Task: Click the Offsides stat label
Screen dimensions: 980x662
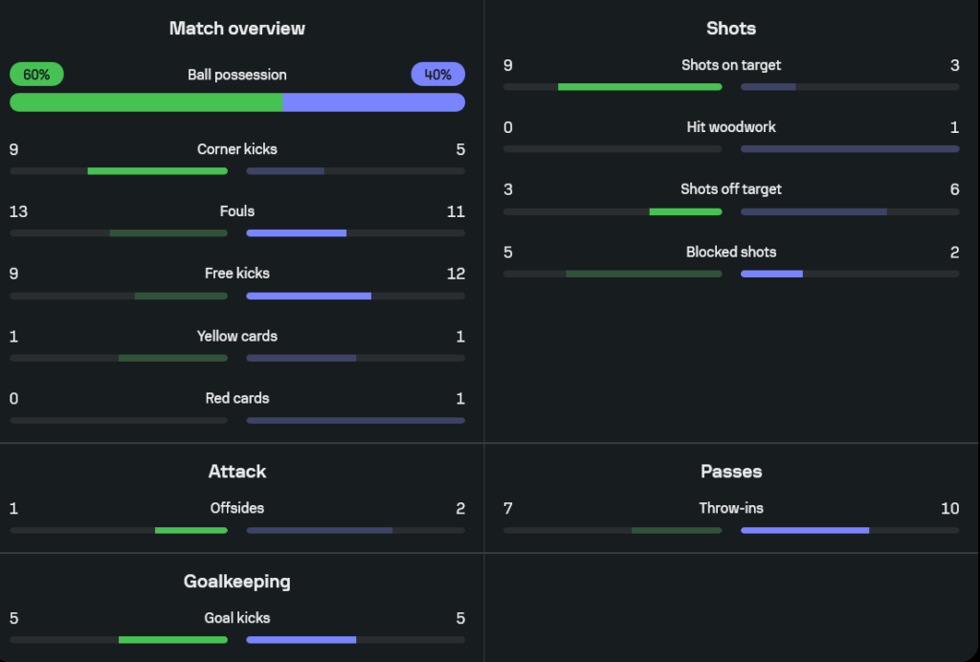Action: [x=237, y=509]
